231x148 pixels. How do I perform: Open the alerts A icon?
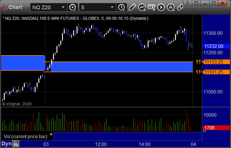tap(171, 7)
